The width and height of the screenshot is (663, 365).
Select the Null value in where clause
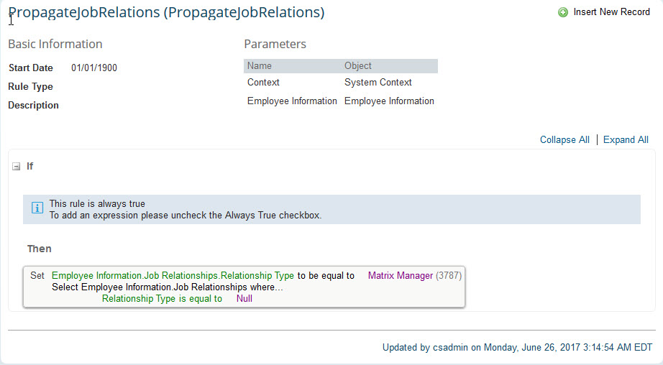pyautogui.click(x=244, y=299)
